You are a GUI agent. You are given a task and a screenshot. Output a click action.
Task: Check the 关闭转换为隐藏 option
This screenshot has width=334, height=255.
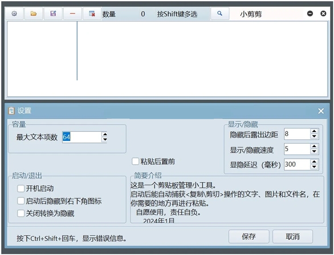pyautogui.click(x=21, y=214)
